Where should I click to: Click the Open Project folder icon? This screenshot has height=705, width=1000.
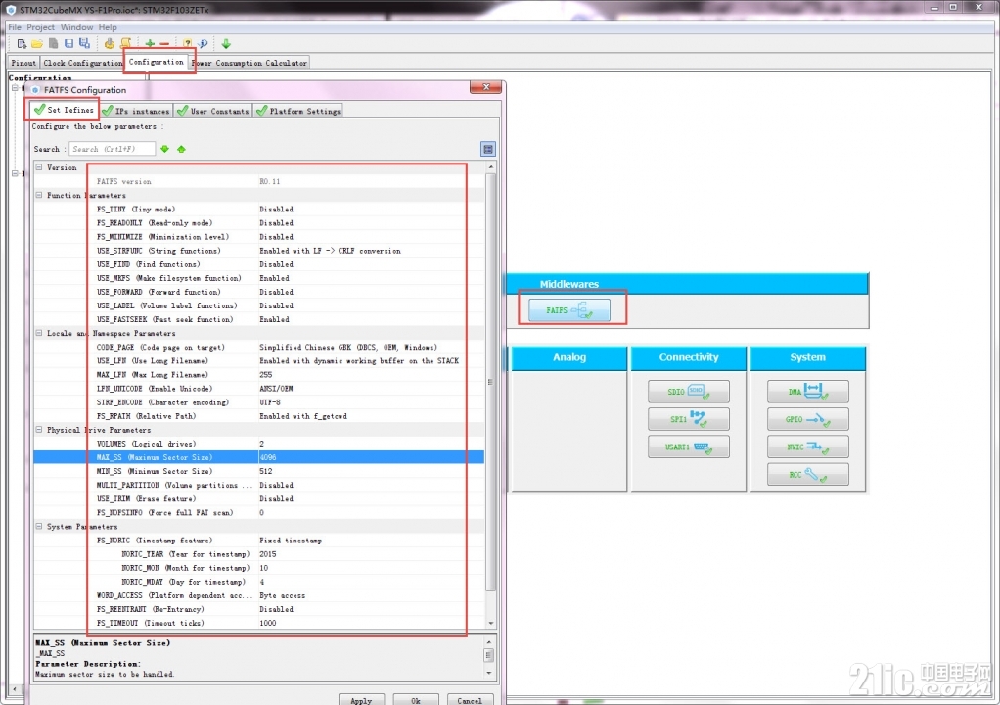point(37,43)
